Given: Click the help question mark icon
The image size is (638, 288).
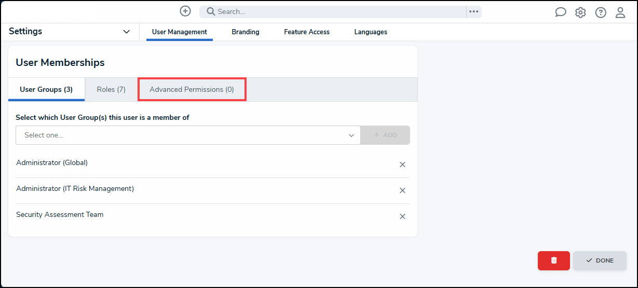Looking at the screenshot, I should pyautogui.click(x=601, y=12).
